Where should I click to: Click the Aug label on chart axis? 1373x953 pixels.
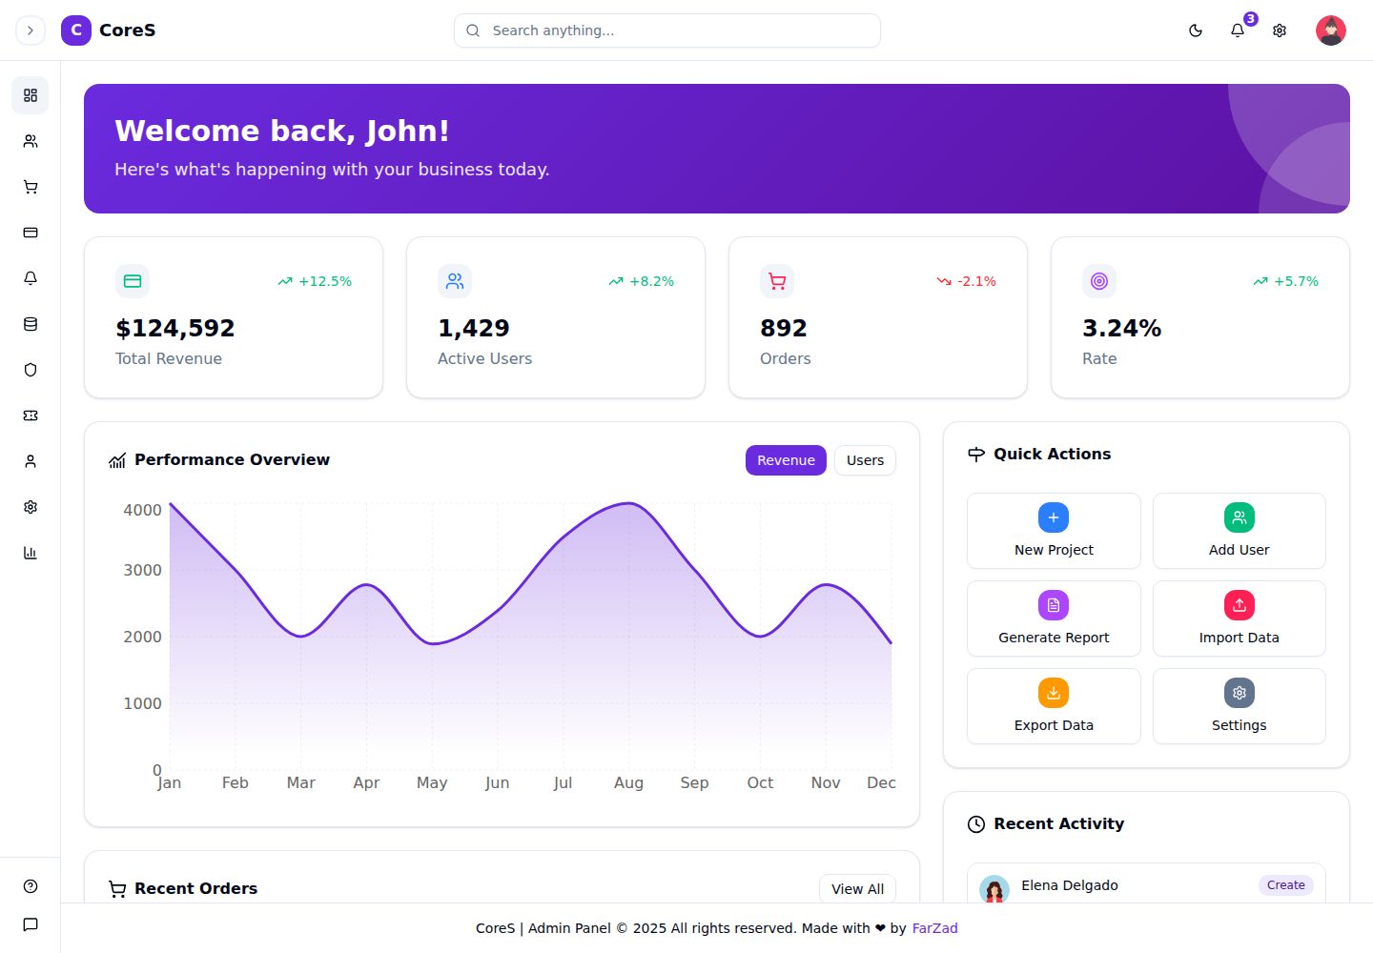point(628,782)
